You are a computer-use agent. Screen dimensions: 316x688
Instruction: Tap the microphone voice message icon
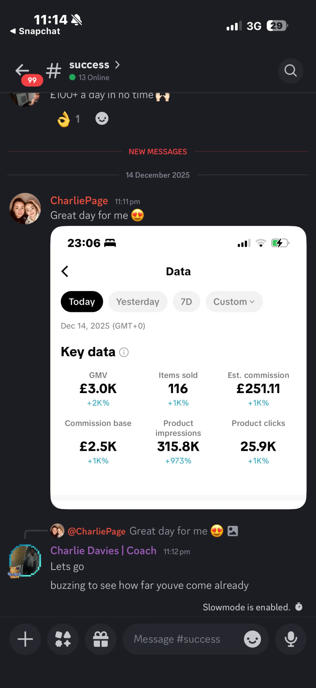coord(290,639)
